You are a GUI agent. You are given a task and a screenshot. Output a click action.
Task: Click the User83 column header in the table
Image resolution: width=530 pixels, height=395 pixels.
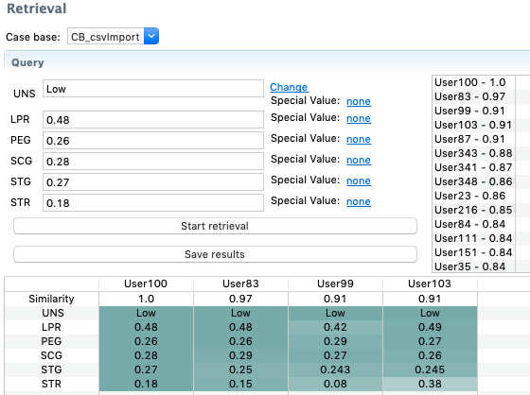point(240,283)
